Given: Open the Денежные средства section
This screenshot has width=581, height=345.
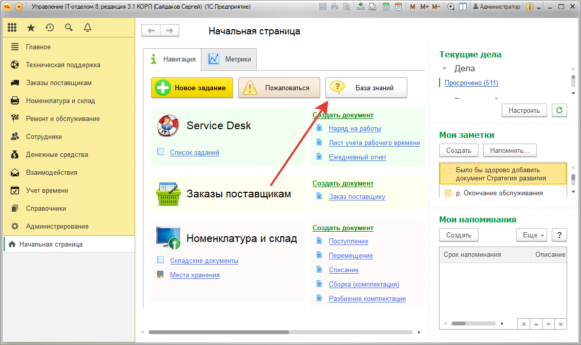Looking at the screenshot, I should [69, 154].
